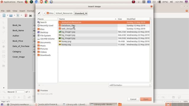Open the khss path button
Image resolution: width=189 pixels, height=106 pixels.
click(50, 13)
